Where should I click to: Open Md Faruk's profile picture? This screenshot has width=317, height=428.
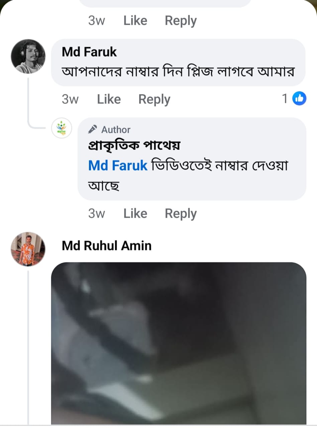(x=28, y=56)
